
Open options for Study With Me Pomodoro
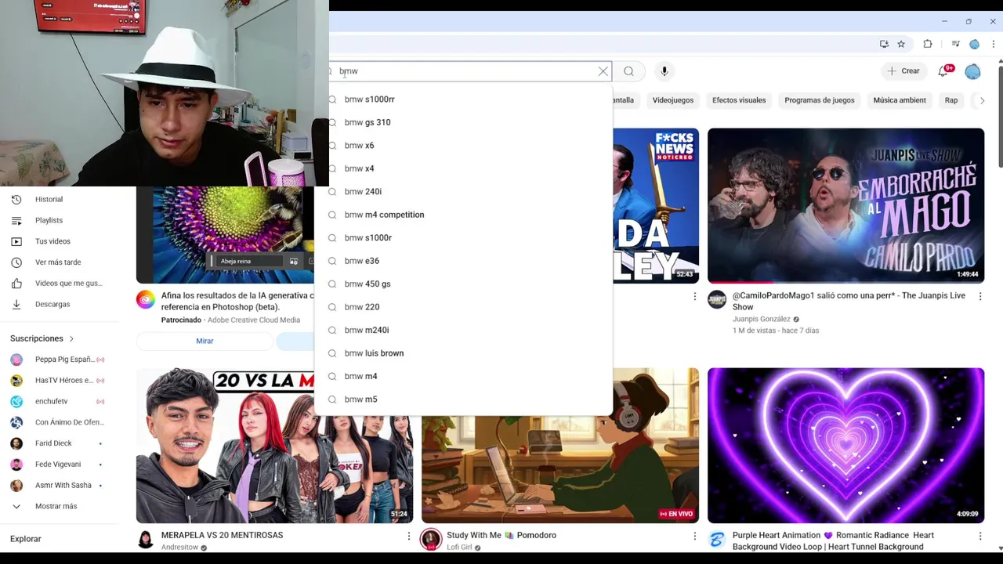694,536
